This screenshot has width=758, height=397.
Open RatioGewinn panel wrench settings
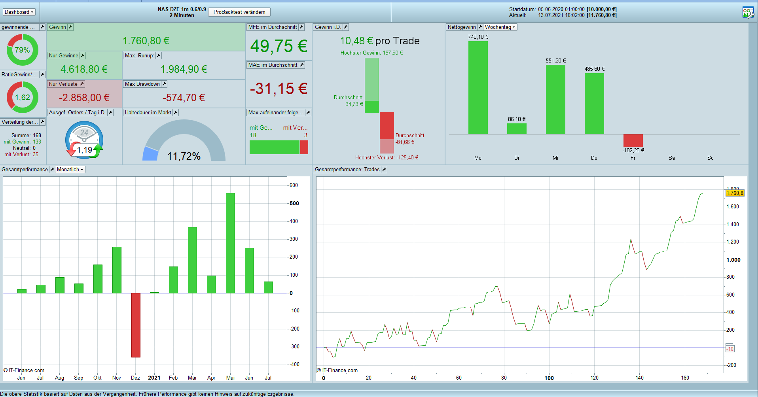click(x=42, y=74)
